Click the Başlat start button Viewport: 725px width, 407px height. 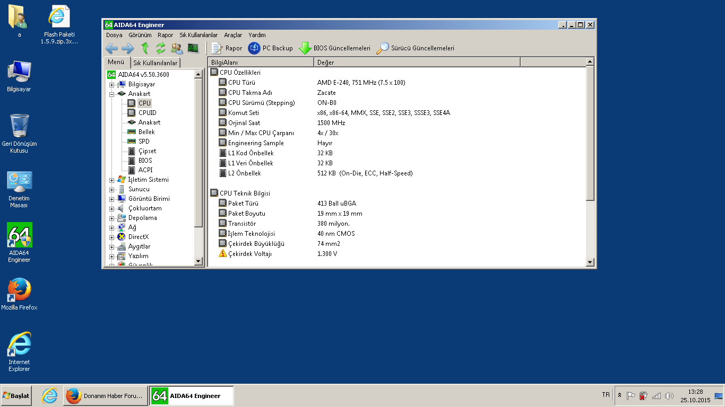point(16,396)
